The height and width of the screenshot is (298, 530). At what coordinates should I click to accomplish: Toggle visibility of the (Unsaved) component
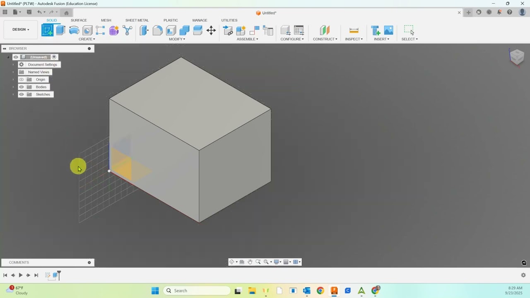point(16,57)
